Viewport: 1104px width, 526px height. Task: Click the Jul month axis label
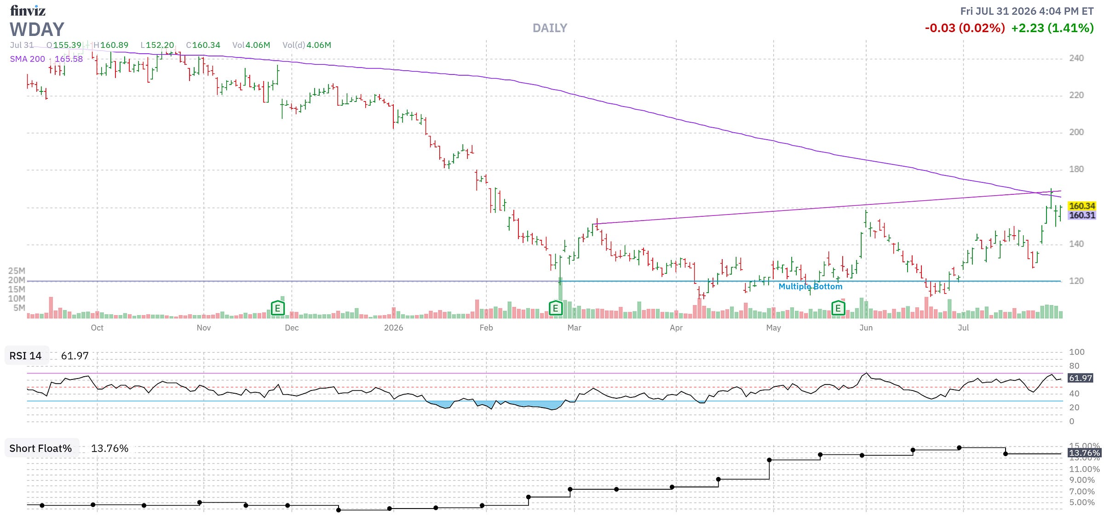click(963, 328)
